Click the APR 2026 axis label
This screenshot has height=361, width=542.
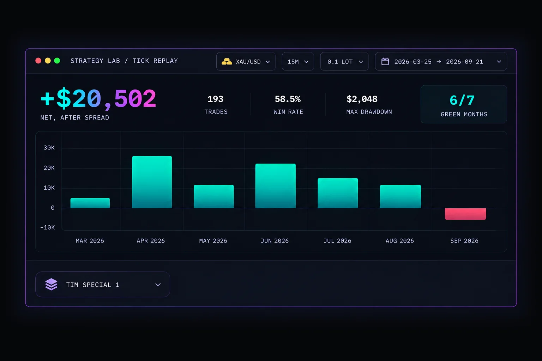[x=151, y=241]
